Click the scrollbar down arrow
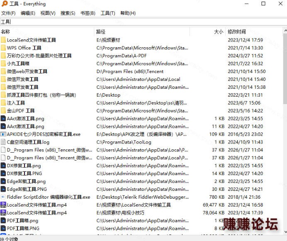The width and height of the screenshot is (287, 241). 285,231
